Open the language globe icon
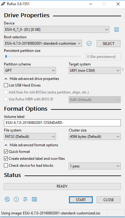The width and height of the screenshot is (125, 218). click(x=7, y=199)
